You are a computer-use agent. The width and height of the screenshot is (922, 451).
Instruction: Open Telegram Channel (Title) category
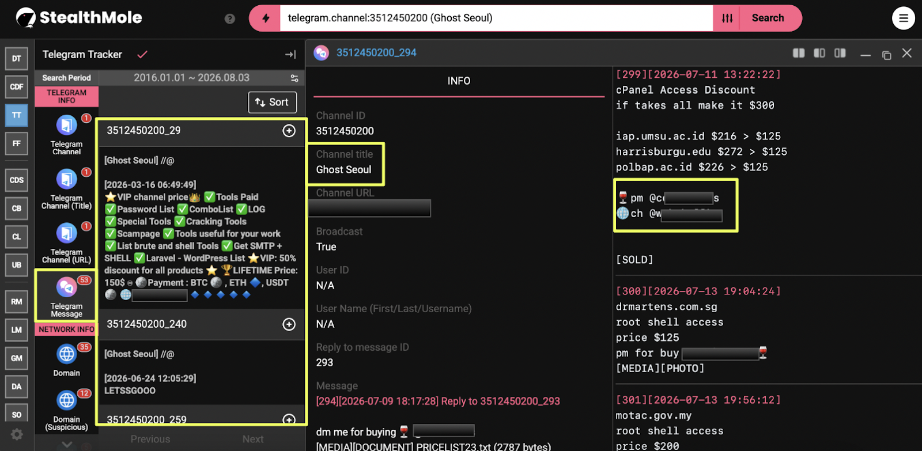(x=67, y=190)
